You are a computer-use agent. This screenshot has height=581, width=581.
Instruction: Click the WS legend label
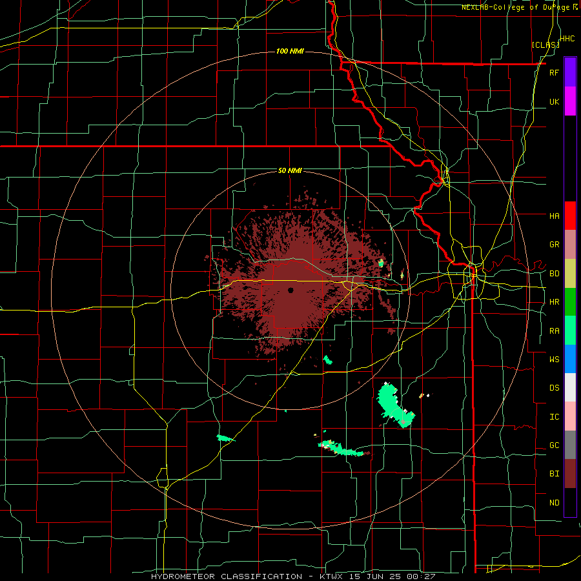pos(554,360)
